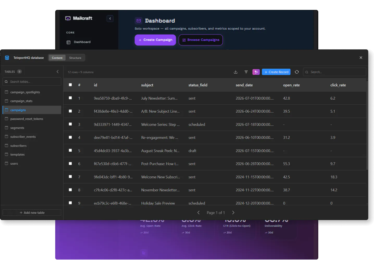Image resolution: width=374 pixels, height=270 pixels.
Task: Click the templates table icon
Action: (7, 155)
